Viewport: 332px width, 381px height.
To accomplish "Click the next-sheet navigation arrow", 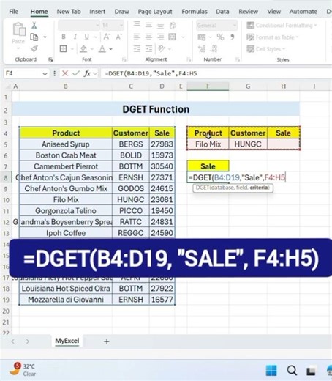I will (x=27, y=341).
